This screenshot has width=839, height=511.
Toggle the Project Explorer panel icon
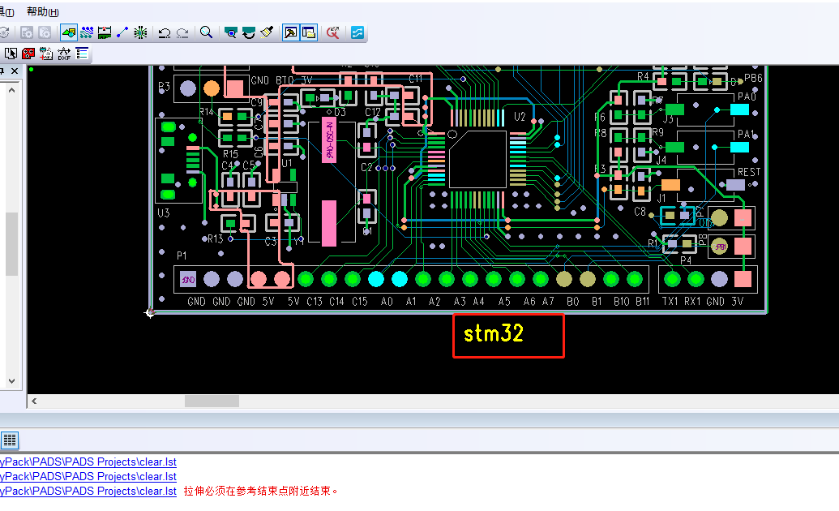290,32
